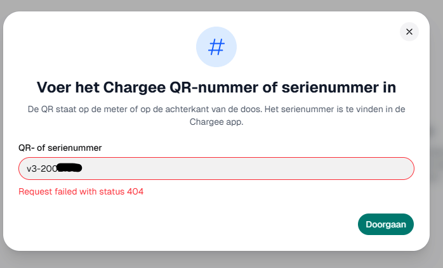Click the blue hash symbol icon
443x268 pixels.
(x=216, y=47)
